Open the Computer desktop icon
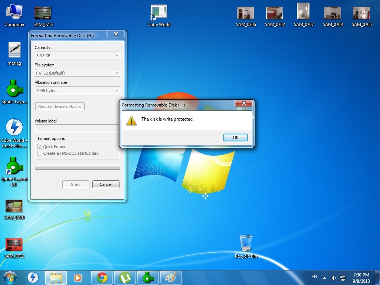Image resolution: width=380 pixels, height=285 pixels. 14,16
